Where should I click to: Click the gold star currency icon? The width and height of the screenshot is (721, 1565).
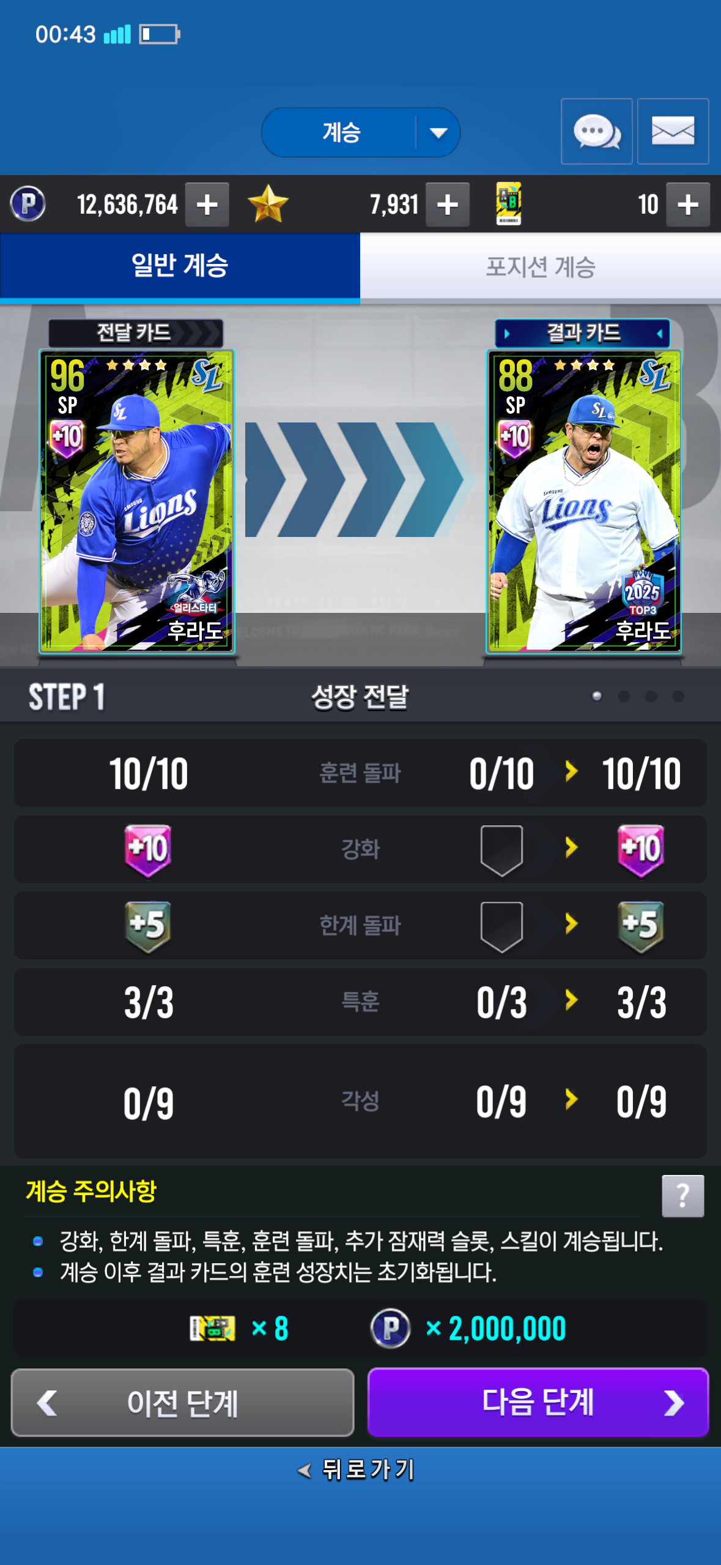(268, 204)
